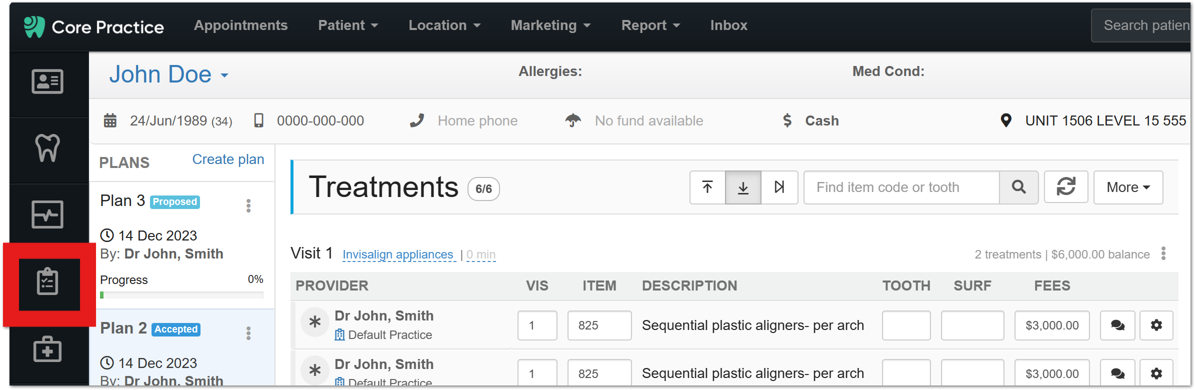This screenshot has height=390, width=1195.
Task: Open the tooth chart sidebar icon
Action: (47, 148)
